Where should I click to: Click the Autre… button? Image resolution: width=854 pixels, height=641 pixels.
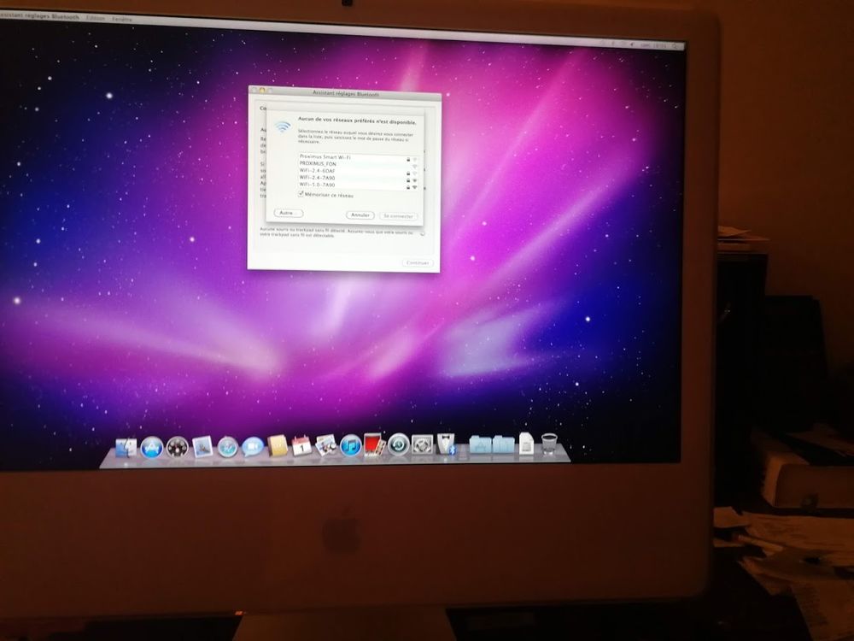288,213
